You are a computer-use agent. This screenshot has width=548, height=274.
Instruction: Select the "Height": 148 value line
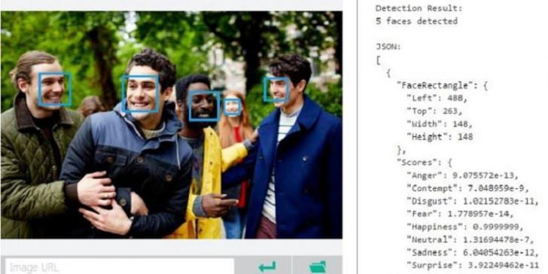point(440,137)
